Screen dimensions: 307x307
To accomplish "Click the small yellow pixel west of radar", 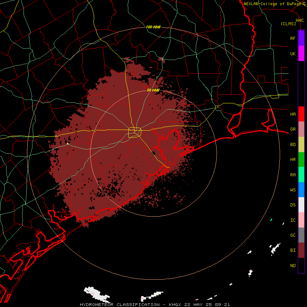I will coord(68,144).
